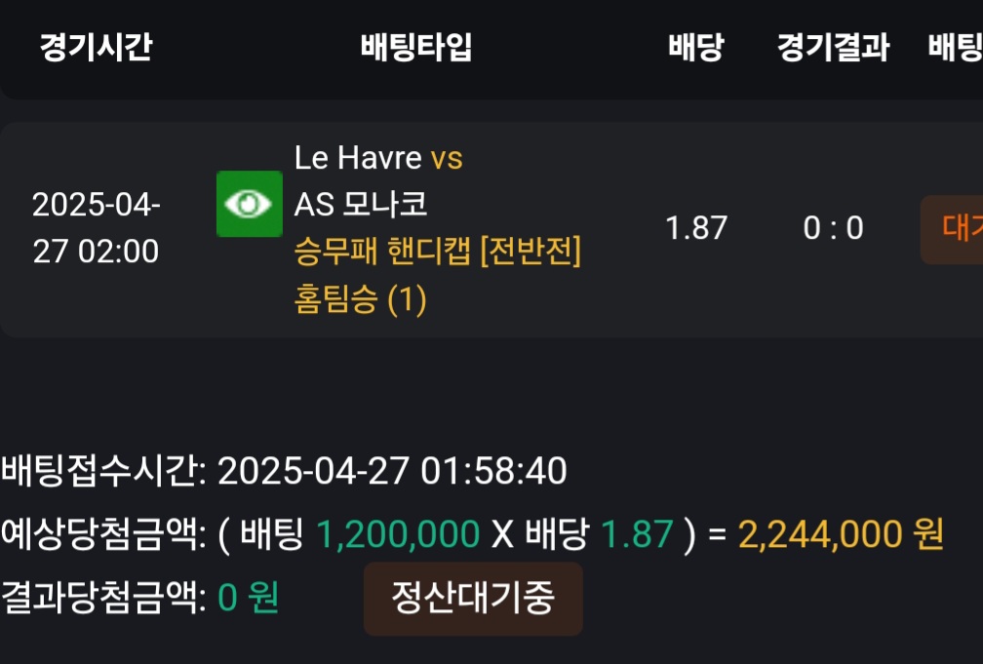Click the 2025-04-27 02:00 match time

(96, 227)
